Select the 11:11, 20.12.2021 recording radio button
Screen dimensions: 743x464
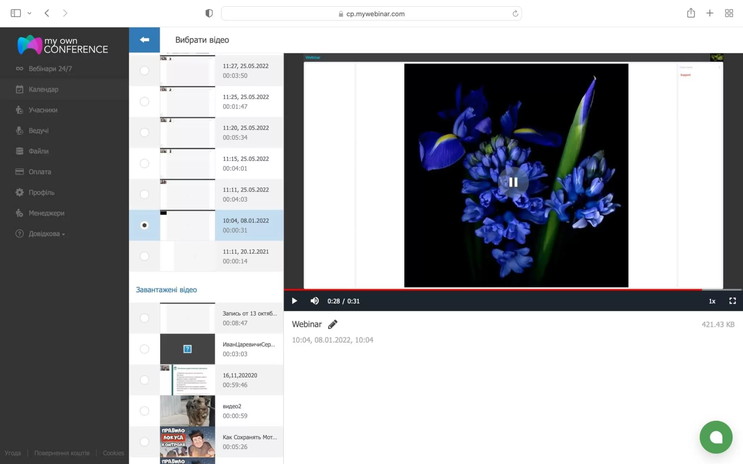(144, 256)
